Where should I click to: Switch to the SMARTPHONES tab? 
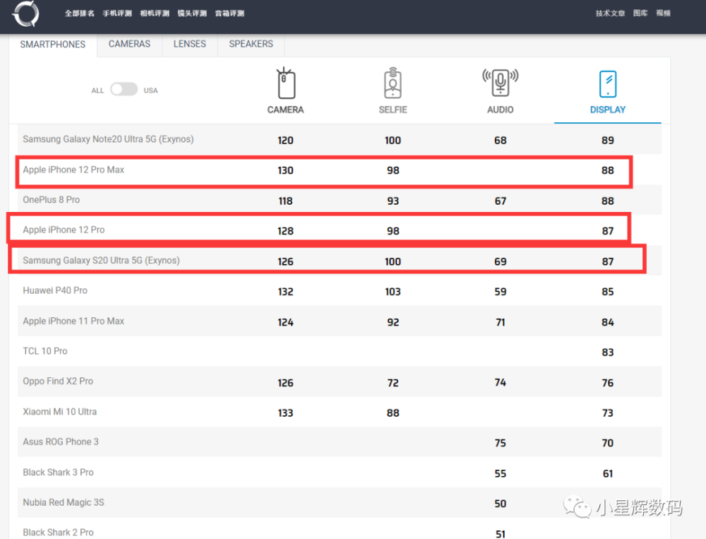pos(53,45)
